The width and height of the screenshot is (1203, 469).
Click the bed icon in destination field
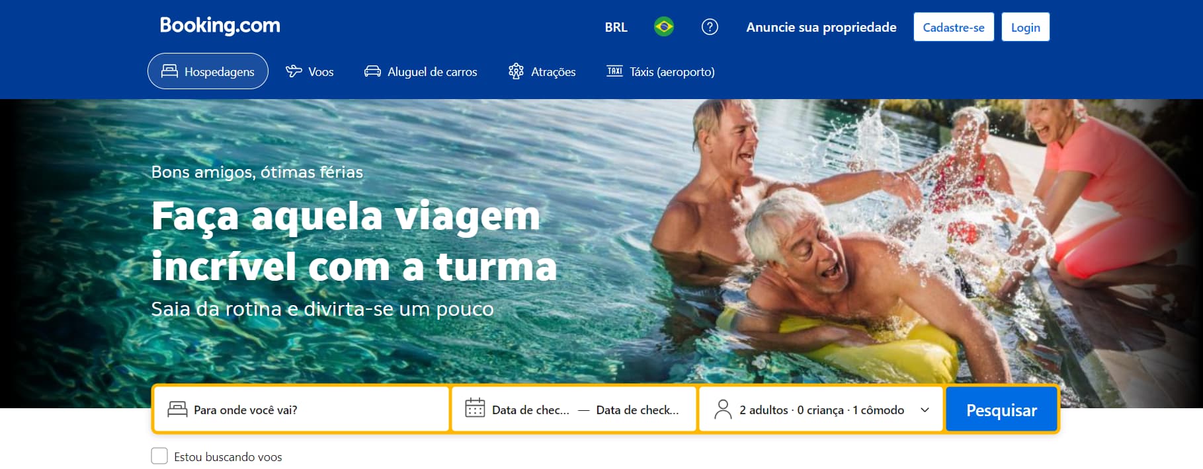177,410
